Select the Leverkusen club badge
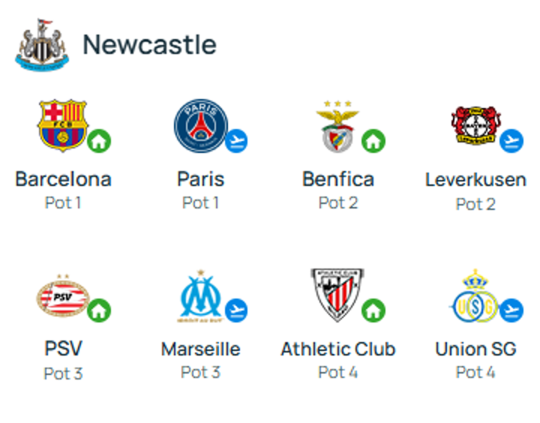 pyautogui.click(x=475, y=126)
